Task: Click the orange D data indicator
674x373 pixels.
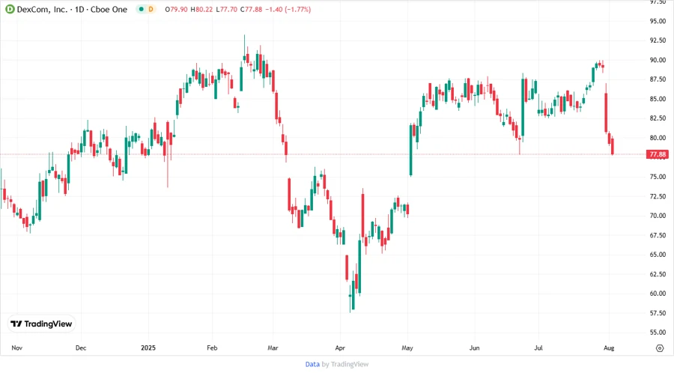Action: click(151, 9)
